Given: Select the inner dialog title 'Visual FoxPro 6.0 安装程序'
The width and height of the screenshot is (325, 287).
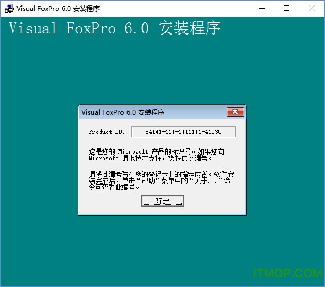Looking at the screenshot, I should tap(123, 112).
